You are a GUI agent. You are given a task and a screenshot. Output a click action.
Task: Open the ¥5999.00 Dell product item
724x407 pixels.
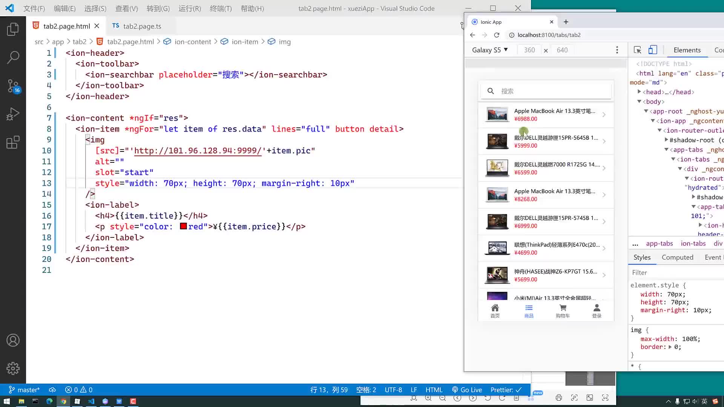coord(546,141)
